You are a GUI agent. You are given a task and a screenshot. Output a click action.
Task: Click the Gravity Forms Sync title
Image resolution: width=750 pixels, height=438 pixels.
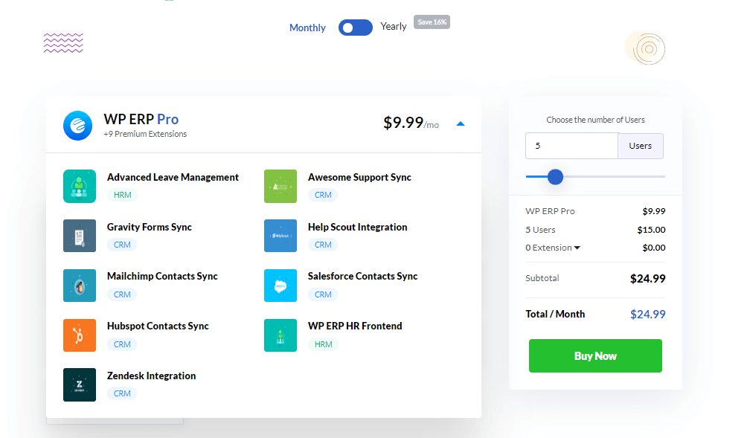pyautogui.click(x=150, y=227)
